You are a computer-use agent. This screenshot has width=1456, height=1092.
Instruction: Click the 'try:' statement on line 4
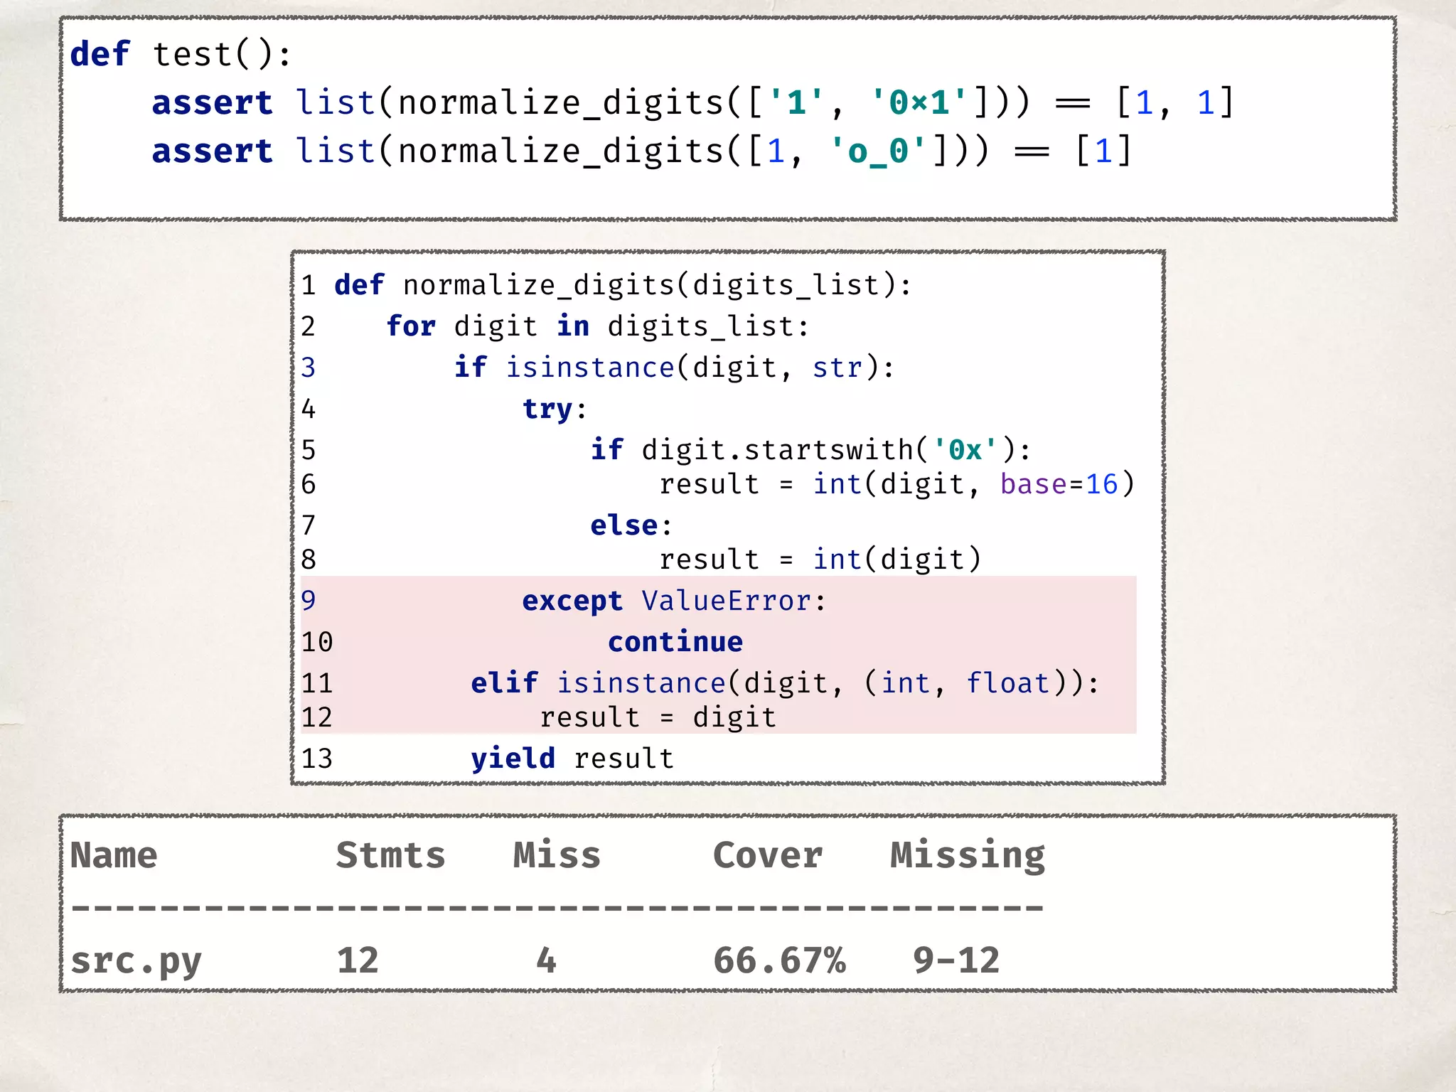(x=555, y=409)
